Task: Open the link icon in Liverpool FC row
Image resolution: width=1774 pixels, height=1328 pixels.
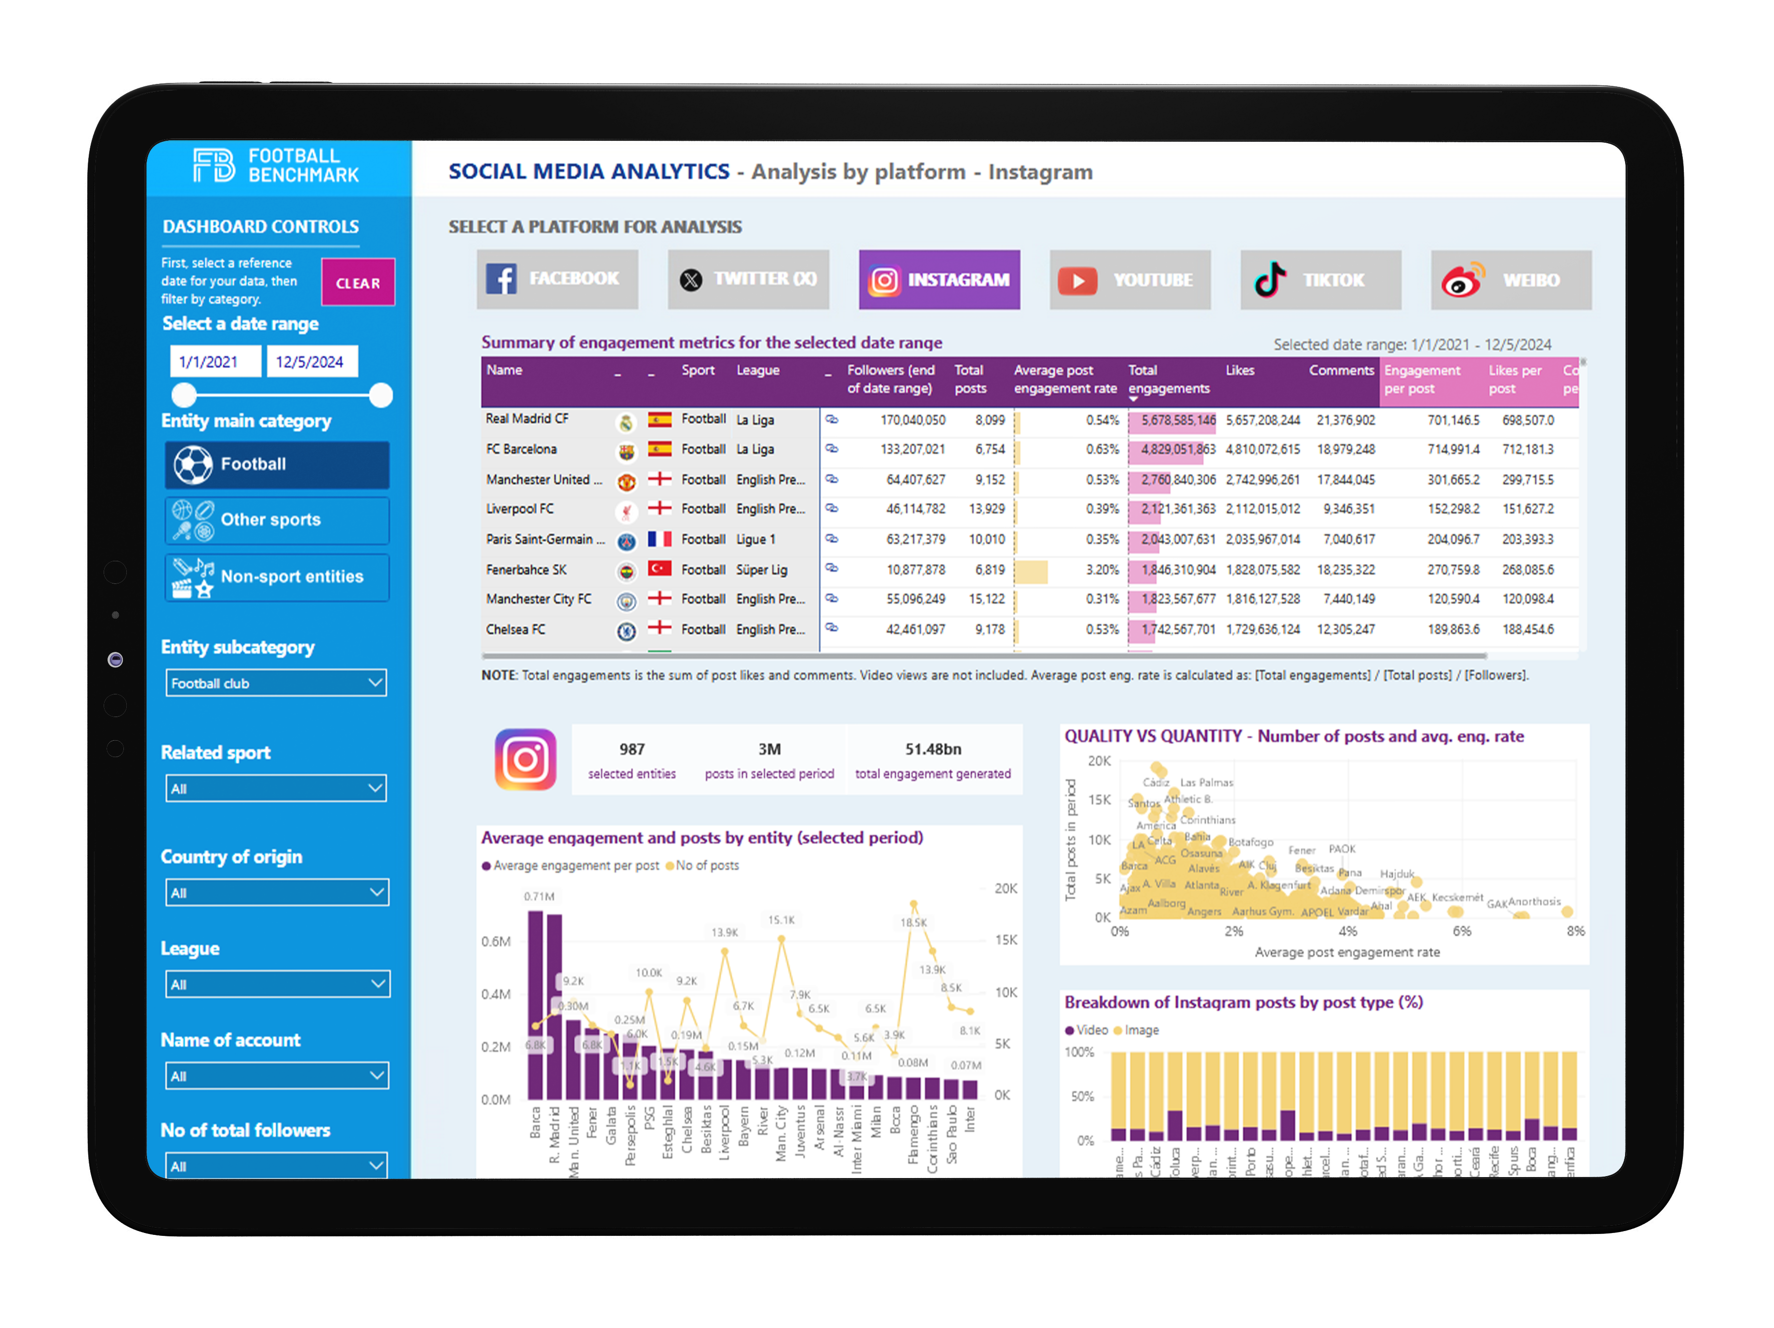Action: tap(832, 508)
